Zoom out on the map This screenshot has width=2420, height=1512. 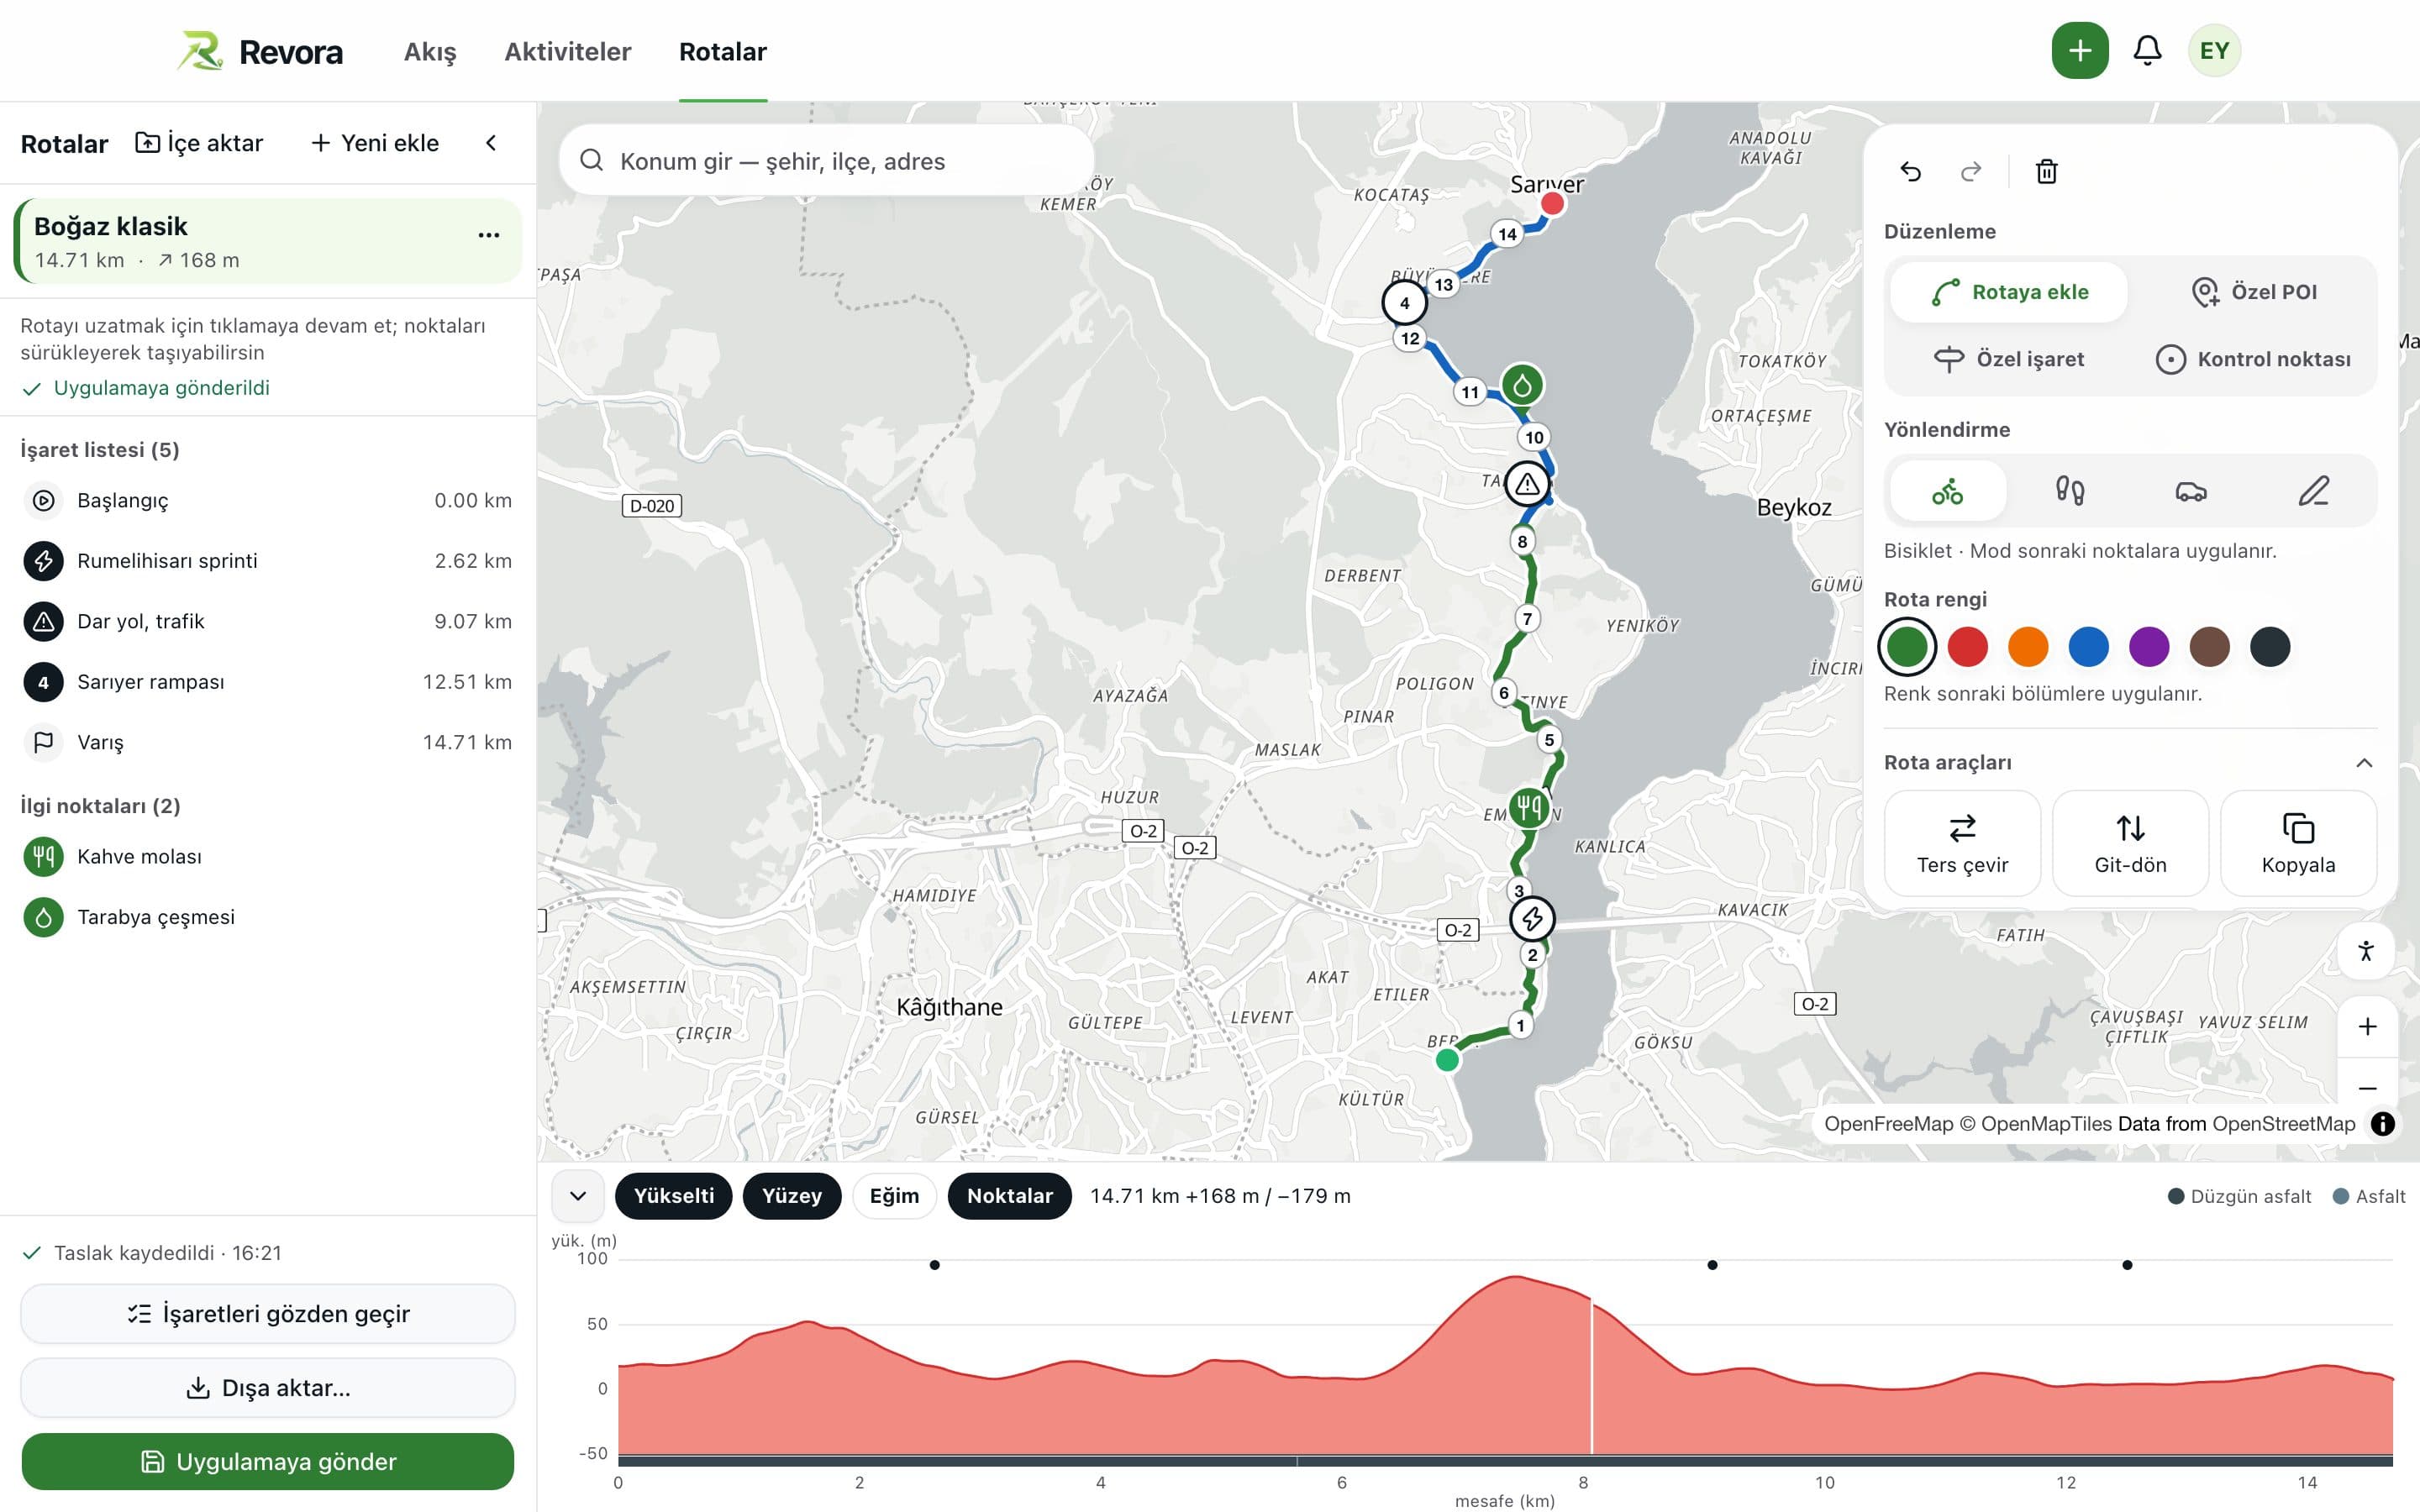pyautogui.click(x=2367, y=1087)
